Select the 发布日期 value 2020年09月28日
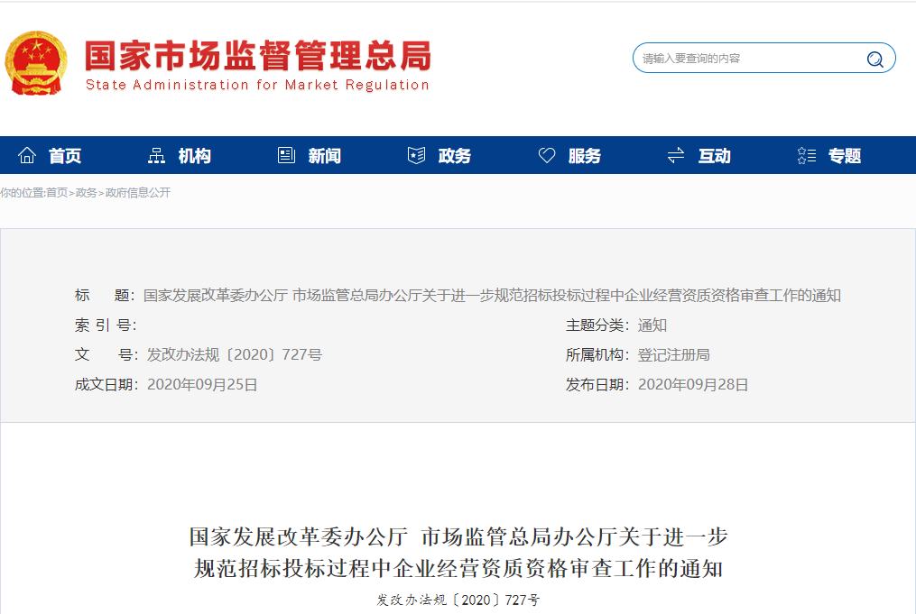The width and height of the screenshot is (916, 614). tap(693, 385)
